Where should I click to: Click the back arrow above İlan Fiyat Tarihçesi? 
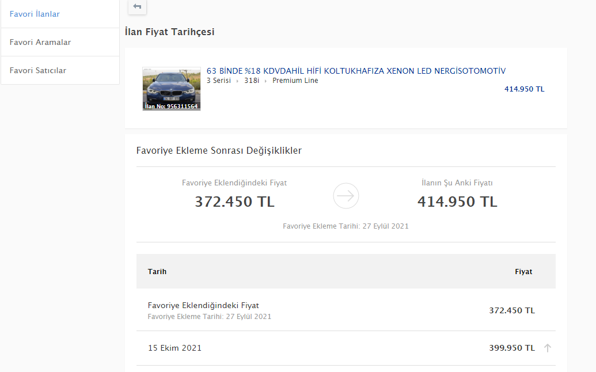137,7
